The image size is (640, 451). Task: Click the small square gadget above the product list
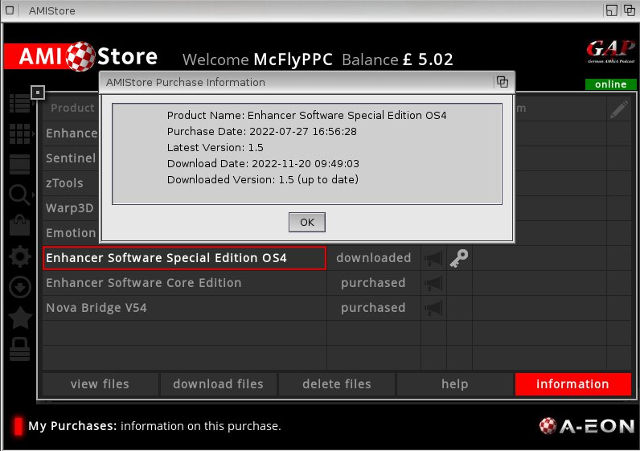coord(38,92)
